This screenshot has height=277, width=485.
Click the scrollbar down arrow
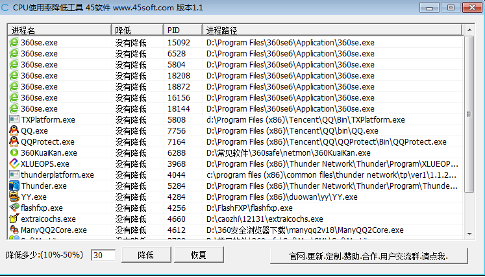pyautogui.click(x=469, y=234)
